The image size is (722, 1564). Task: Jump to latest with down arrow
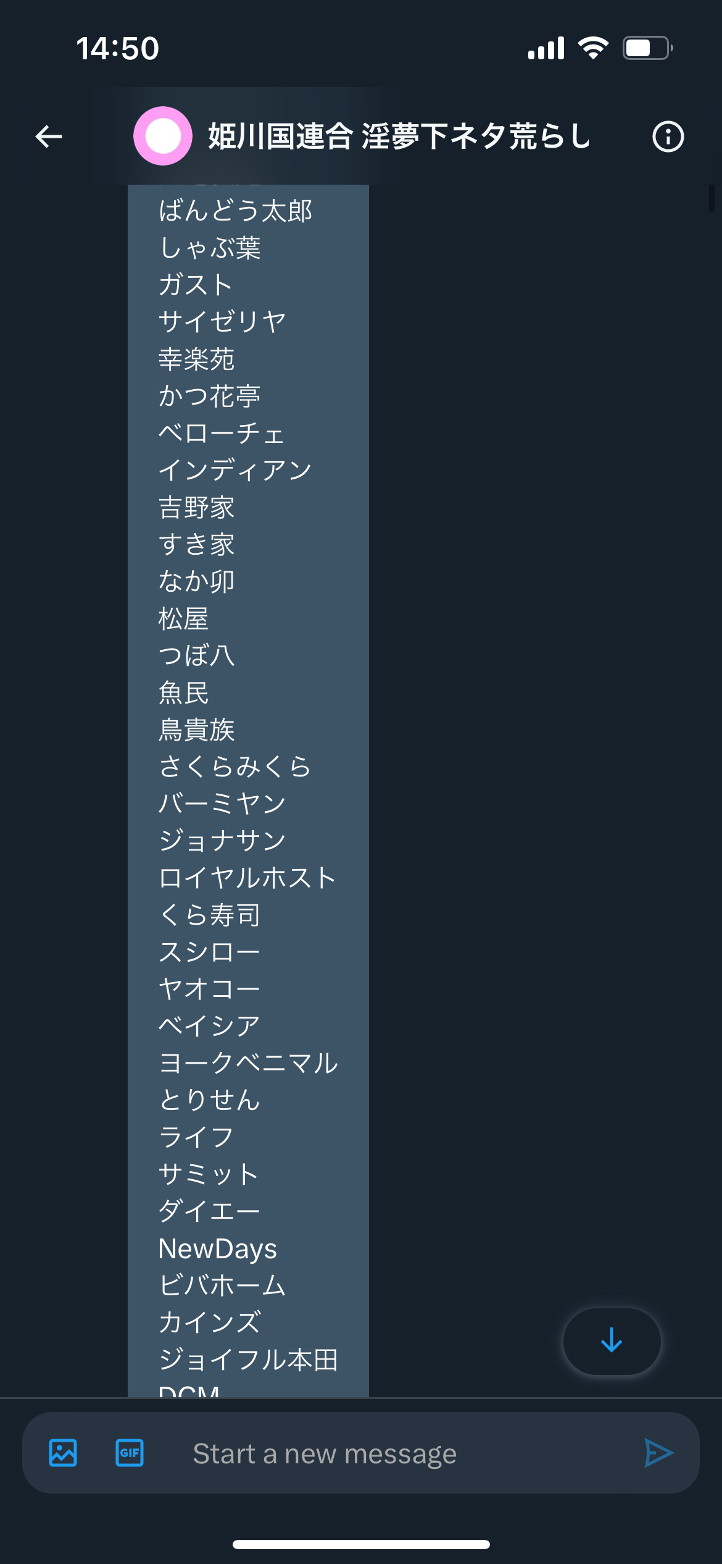(x=612, y=1341)
